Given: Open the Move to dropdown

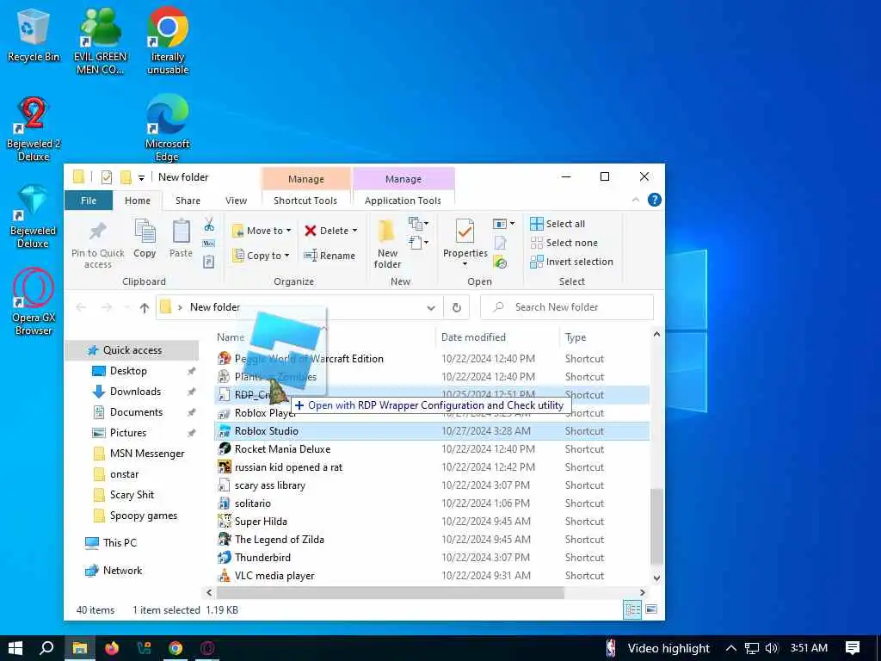Looking at the screenshot, I should pyautogui.click(x=262, y=231).
